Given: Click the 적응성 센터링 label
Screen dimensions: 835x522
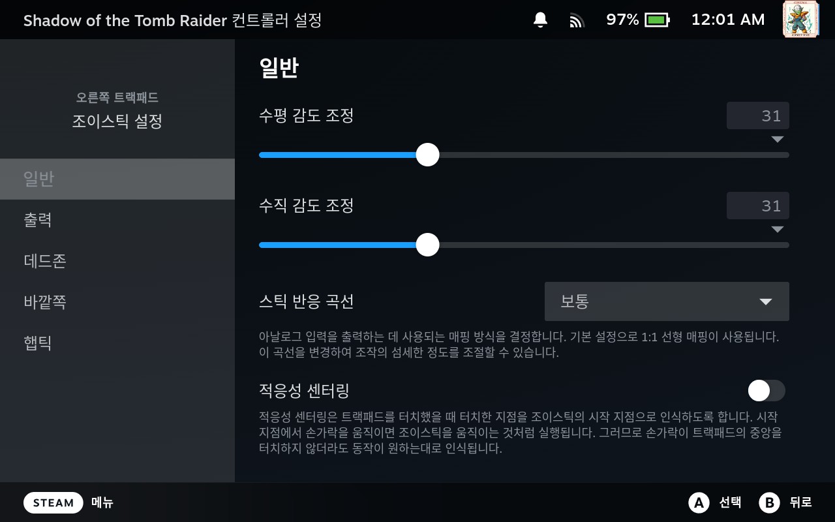Looking at the screenshot, I should point(305,391).
